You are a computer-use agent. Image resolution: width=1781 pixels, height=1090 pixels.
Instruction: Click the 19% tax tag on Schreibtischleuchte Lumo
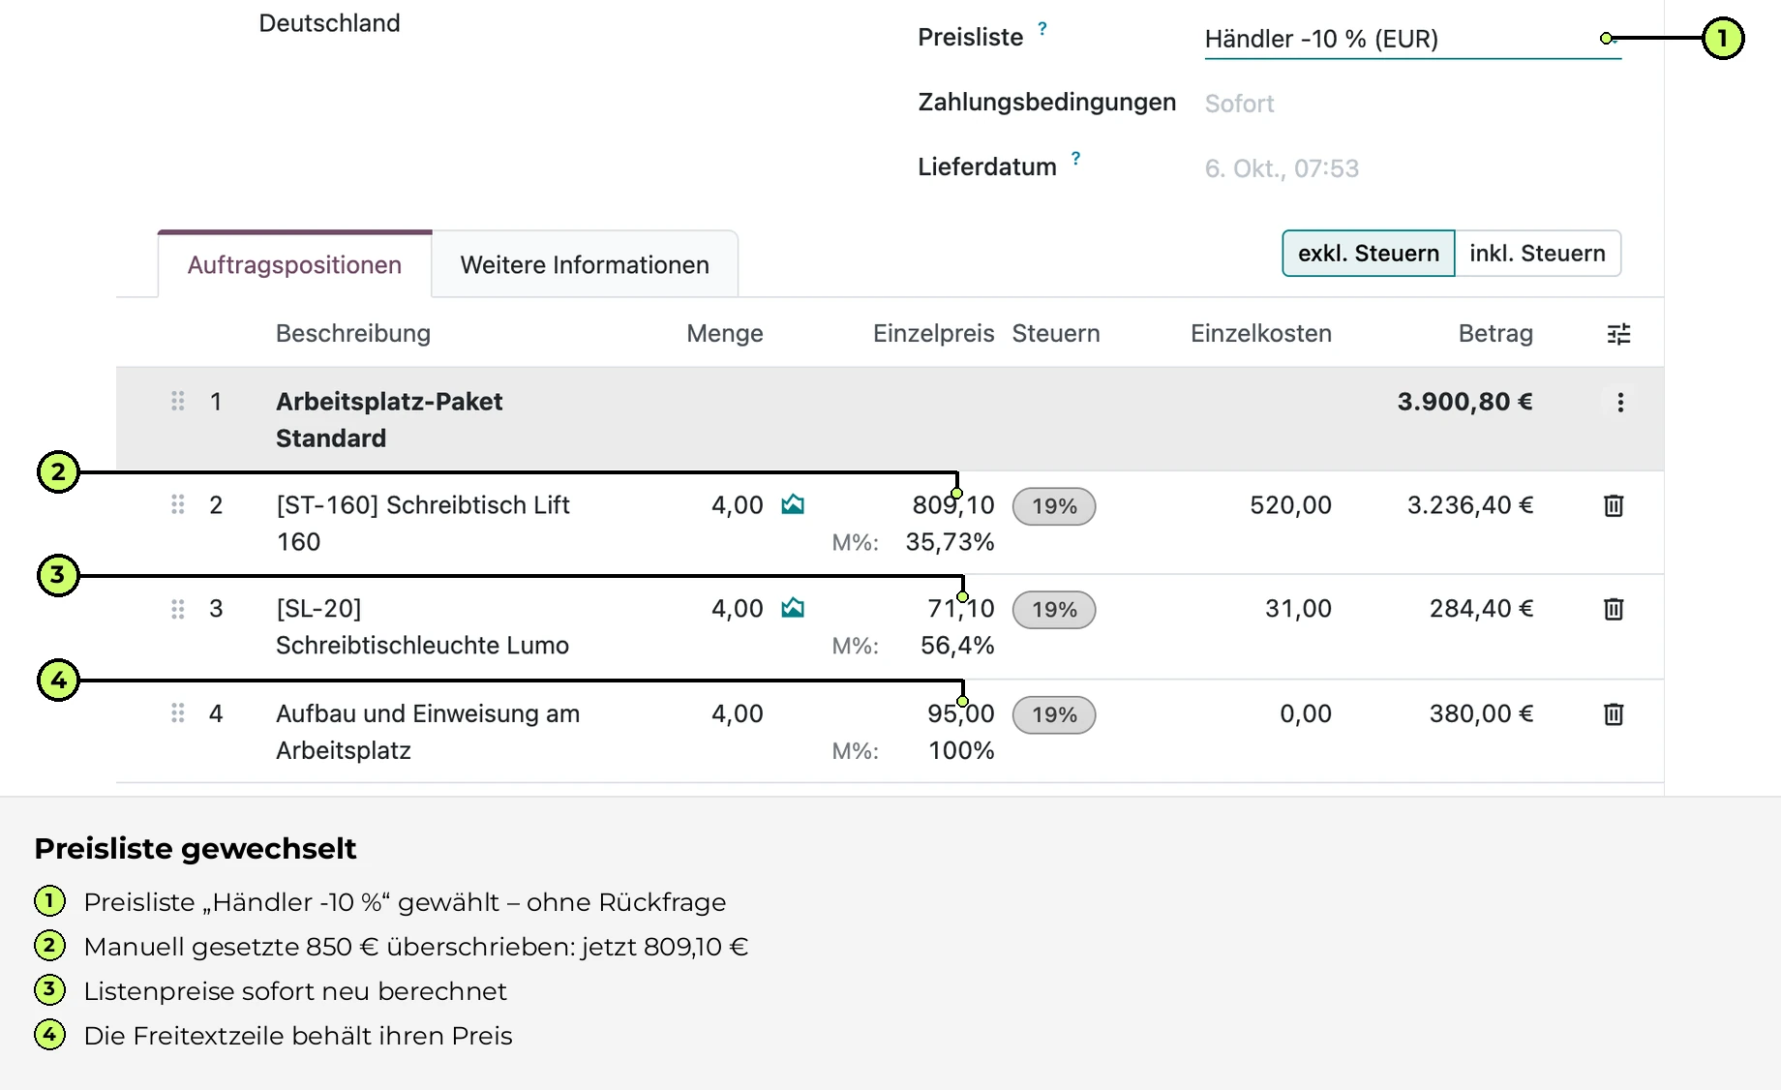pyautogui.click(x=1054, y=610)
